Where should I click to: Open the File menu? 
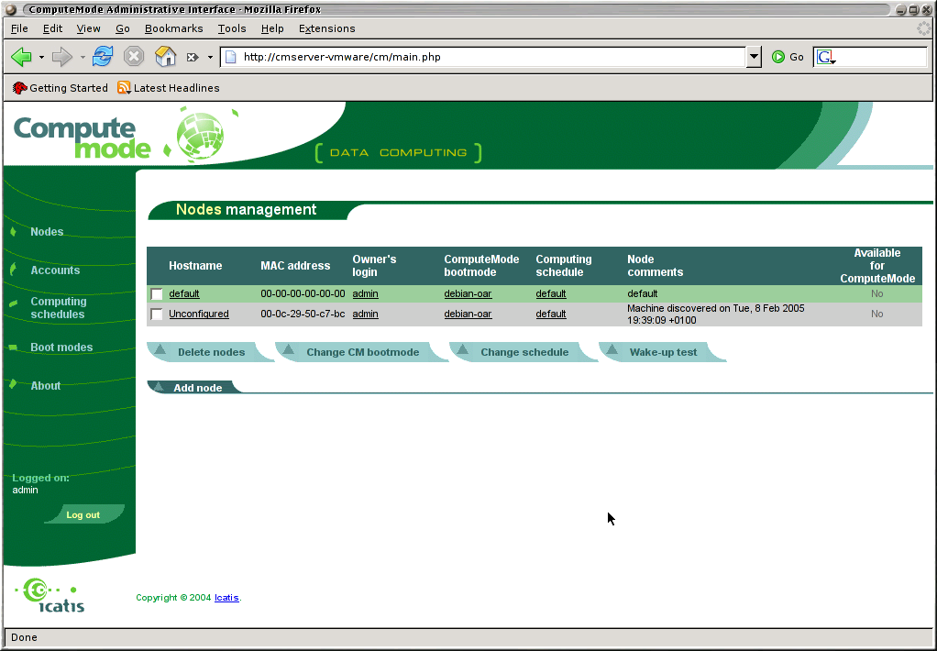point(19,28)
